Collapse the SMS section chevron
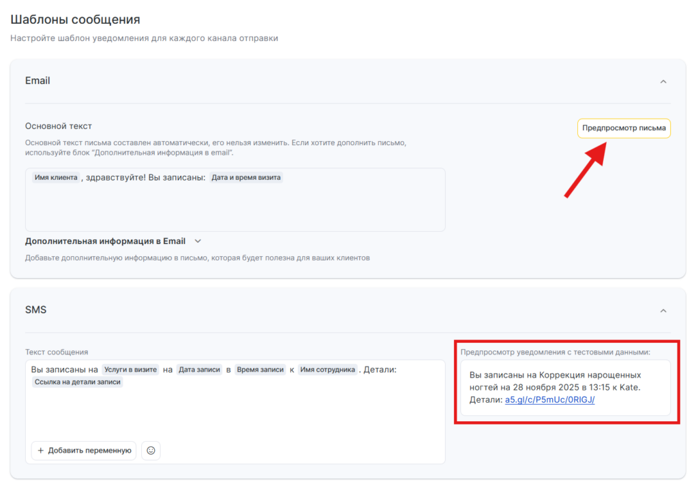698x488 pixels. point(663,310)
